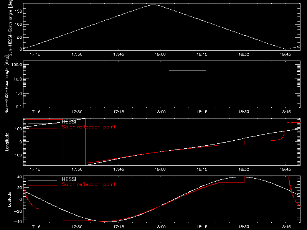
Task: Click 17:30 time label under Moon angle plot
Action: [77, 112]
